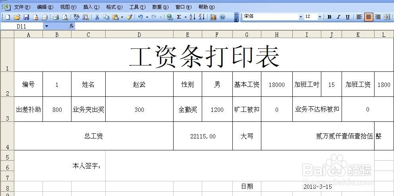Click the Copy icon

(106, 17)
